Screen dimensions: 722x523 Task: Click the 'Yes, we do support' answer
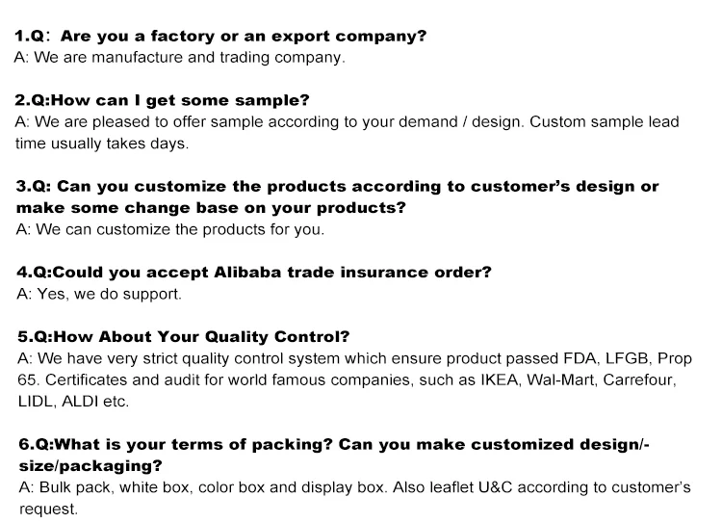pyautogui.click(x=99, y=294)
